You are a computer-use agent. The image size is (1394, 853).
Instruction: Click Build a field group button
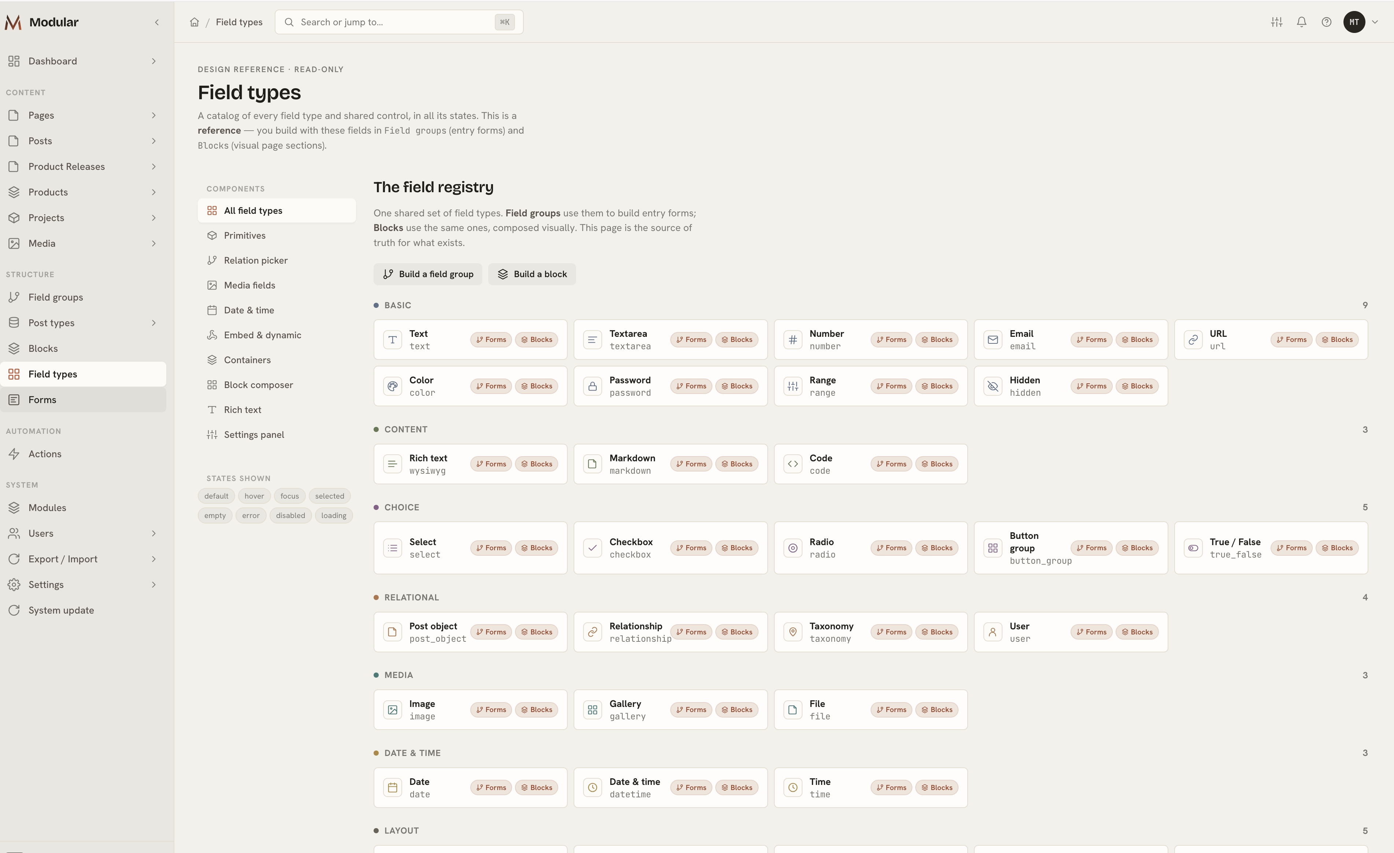pyautogui.click(x=428, y=274)
